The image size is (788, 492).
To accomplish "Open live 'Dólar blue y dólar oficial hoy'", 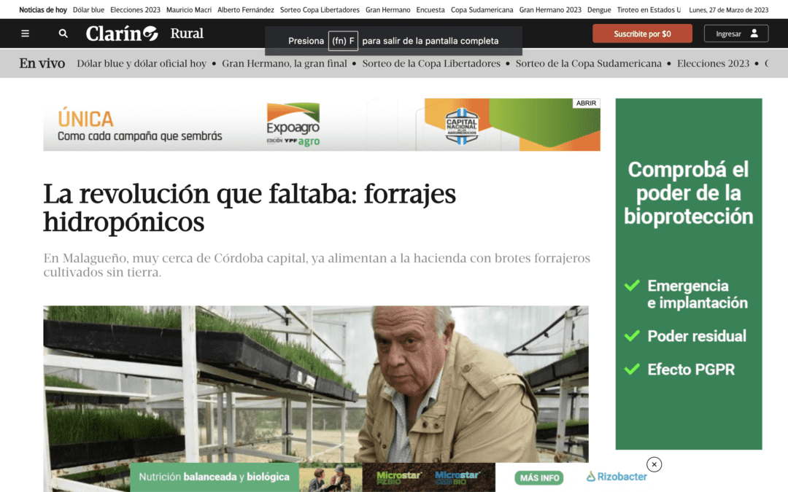I will click(142, 63).
